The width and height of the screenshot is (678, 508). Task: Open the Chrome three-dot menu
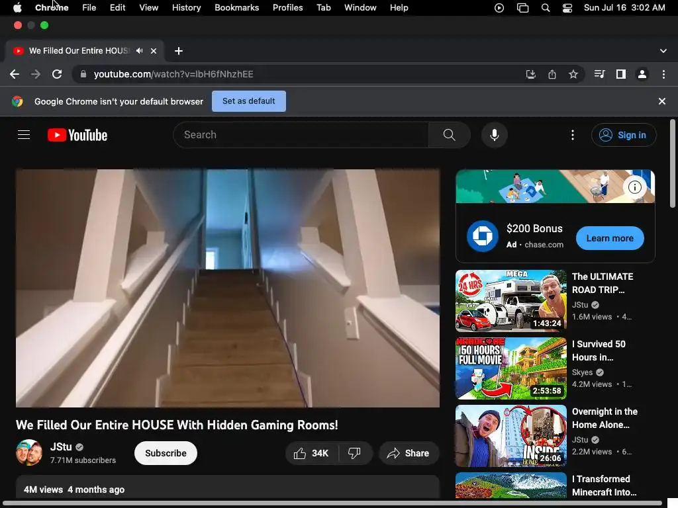(663, 74)
